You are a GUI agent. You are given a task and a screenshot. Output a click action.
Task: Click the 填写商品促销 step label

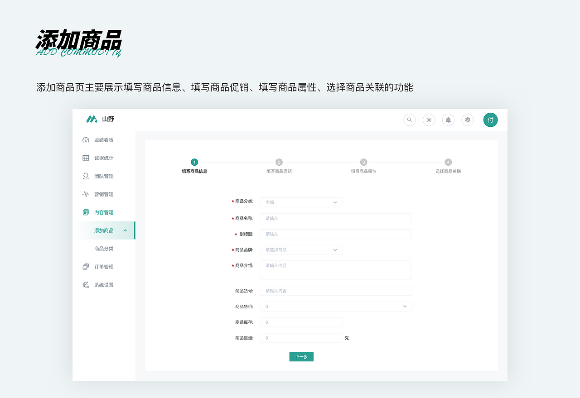click(x=279, y=171)
